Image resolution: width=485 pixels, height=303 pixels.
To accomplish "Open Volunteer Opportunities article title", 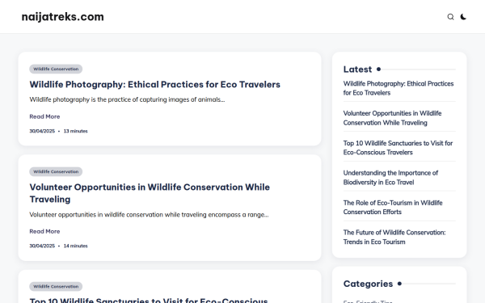I will pos(150,193).
